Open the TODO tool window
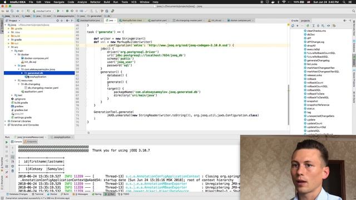This screenshot has height=200, width=356. click(124, 194)
